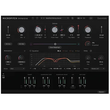Expand the Pattern Rotate Left dropdown
110x110 pixels.
tap(98, 69)
